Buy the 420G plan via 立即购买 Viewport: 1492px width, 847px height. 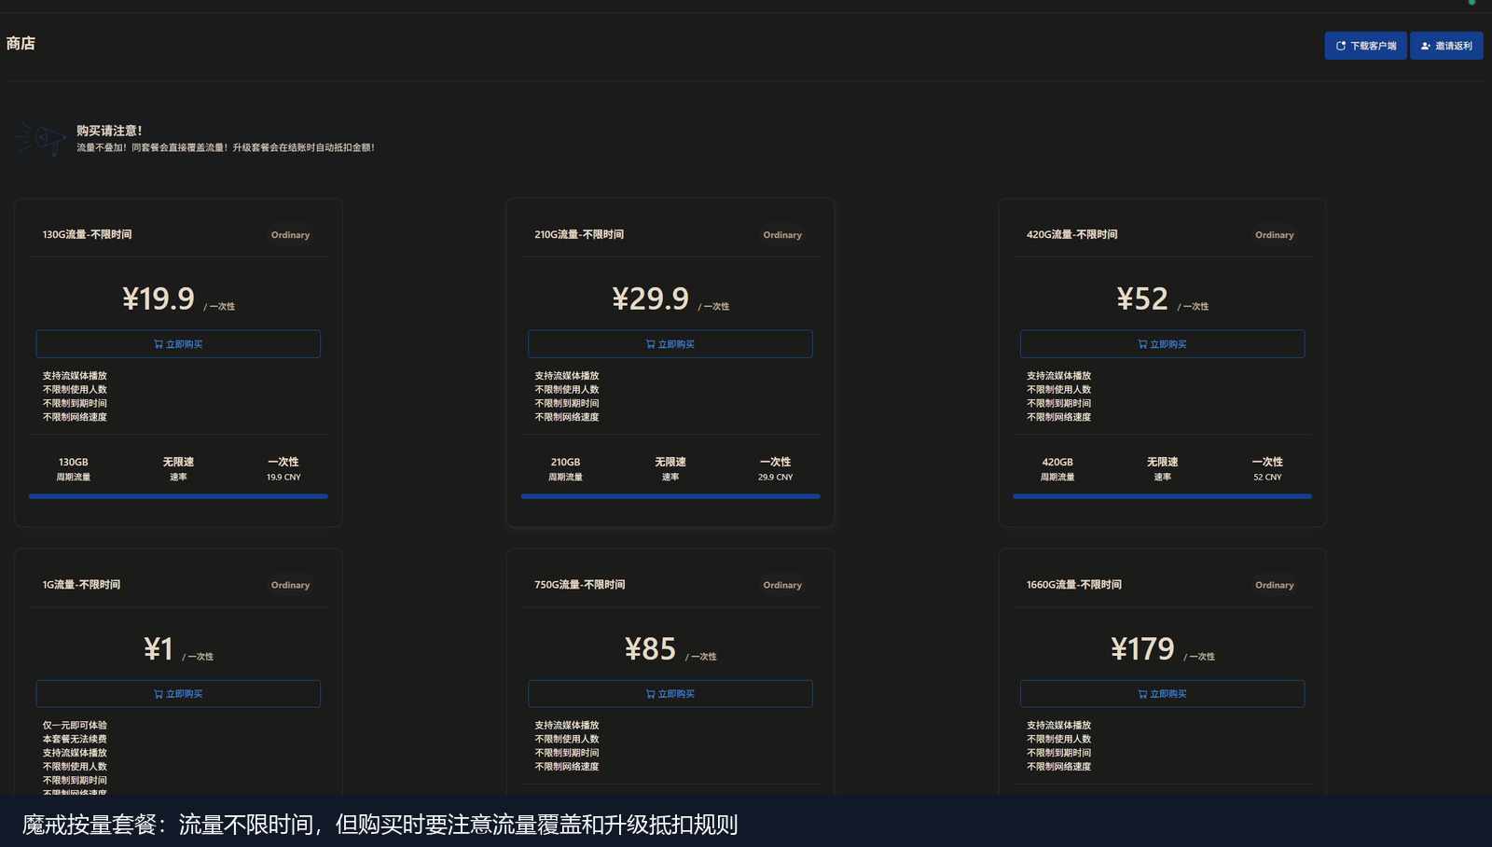coord(1162,344)
